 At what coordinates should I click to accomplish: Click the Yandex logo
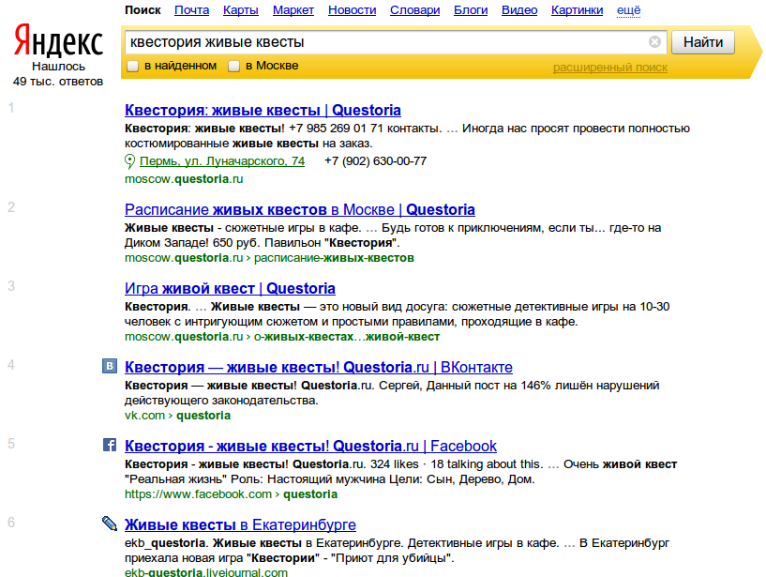pos(58,40)
